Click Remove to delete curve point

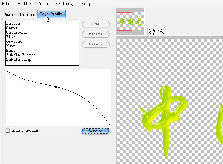coord(95,131)
